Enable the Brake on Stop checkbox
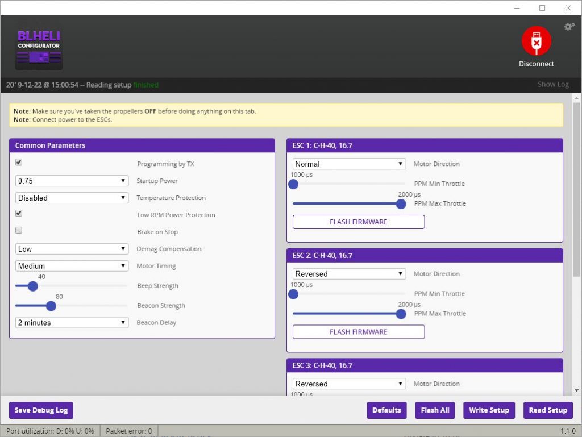 [19, 230]
